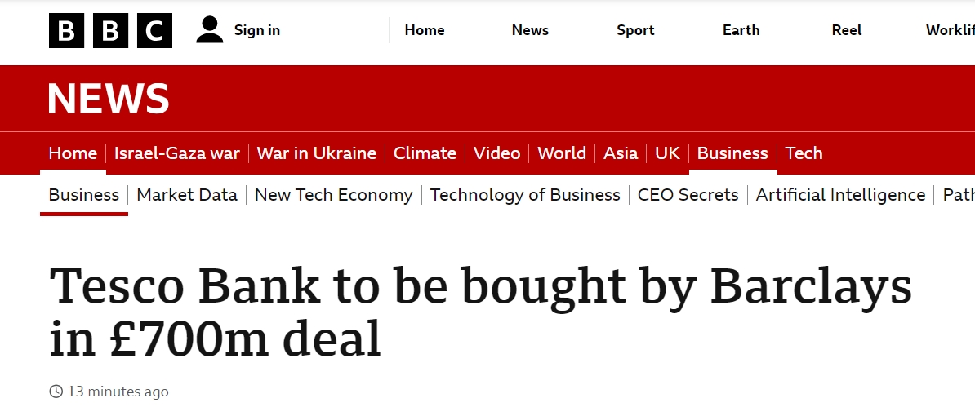Open Reel in top navigation
This screenshot has height=416, width=975.
tap(847, 30)
